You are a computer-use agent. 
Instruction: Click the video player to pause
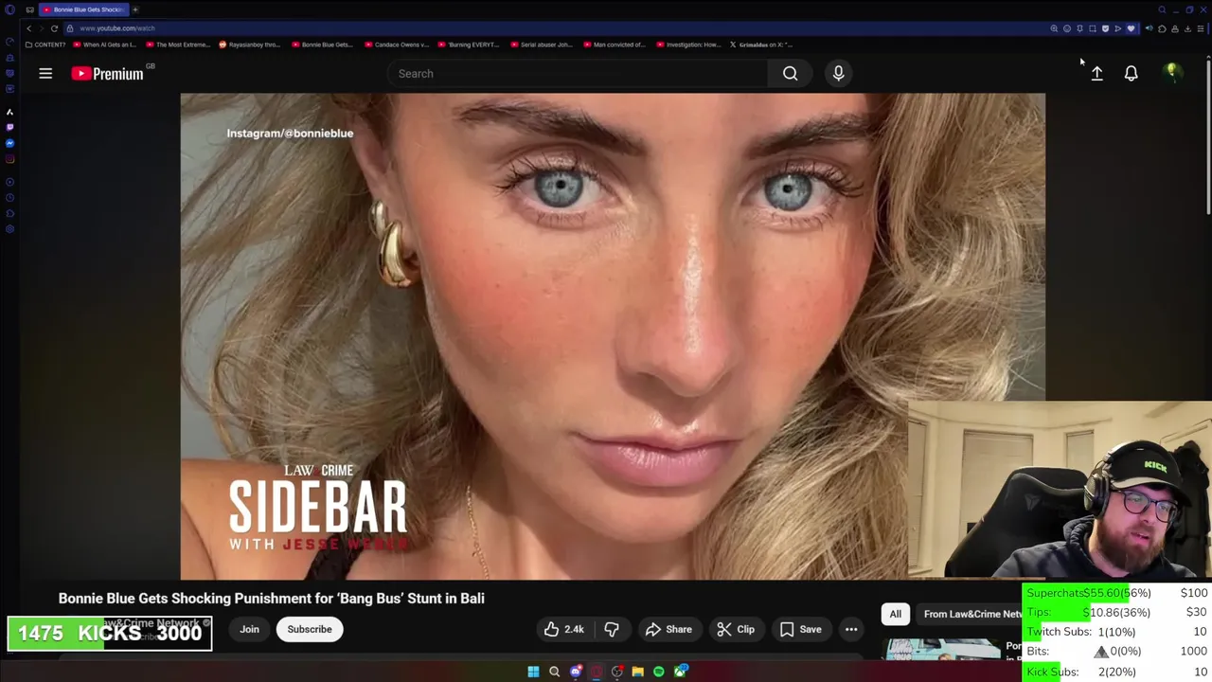pyautogui.click(x=613, y=336)
